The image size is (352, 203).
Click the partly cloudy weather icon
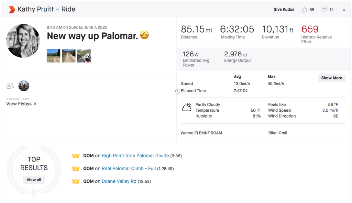(x=187, y=108)
